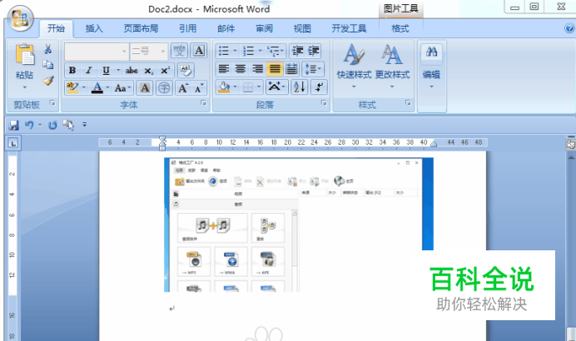Click the Office button orb
Viewport: 576px width, 341px height.
click(21, 18)
